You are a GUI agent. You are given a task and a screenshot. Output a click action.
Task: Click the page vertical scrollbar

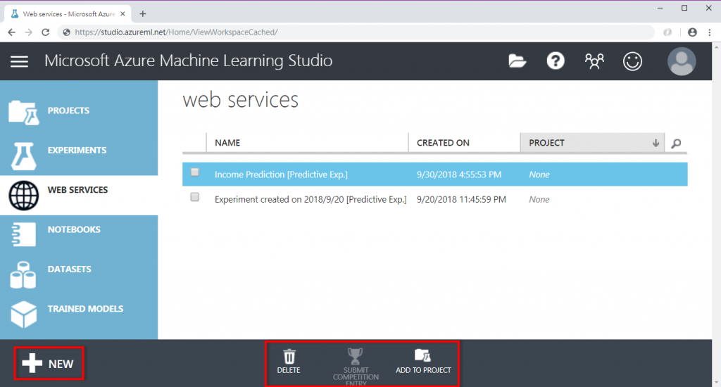click(x=716, y=215)
